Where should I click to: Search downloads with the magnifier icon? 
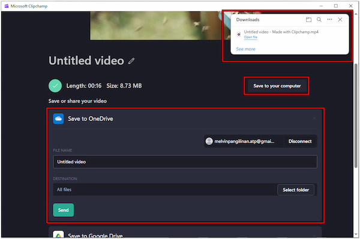tap(319, 20)
